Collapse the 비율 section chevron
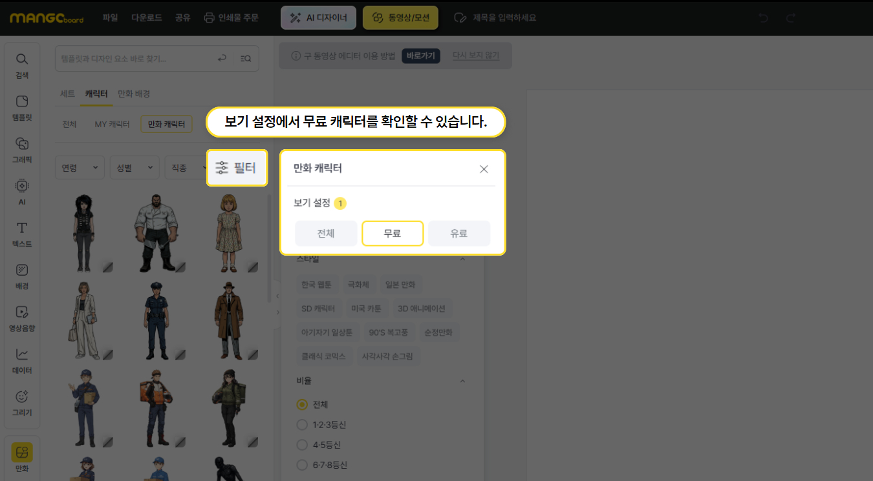 click(462, 381)
